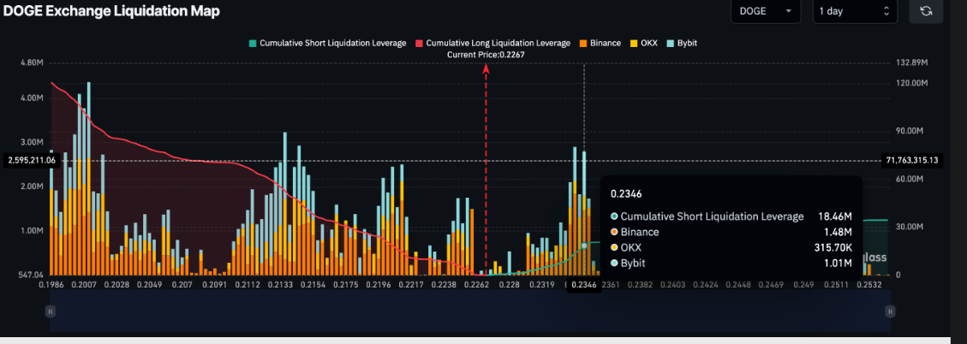
Task: Click the tooltip OKX 315.70K row
Action: [x=731, y=248]
